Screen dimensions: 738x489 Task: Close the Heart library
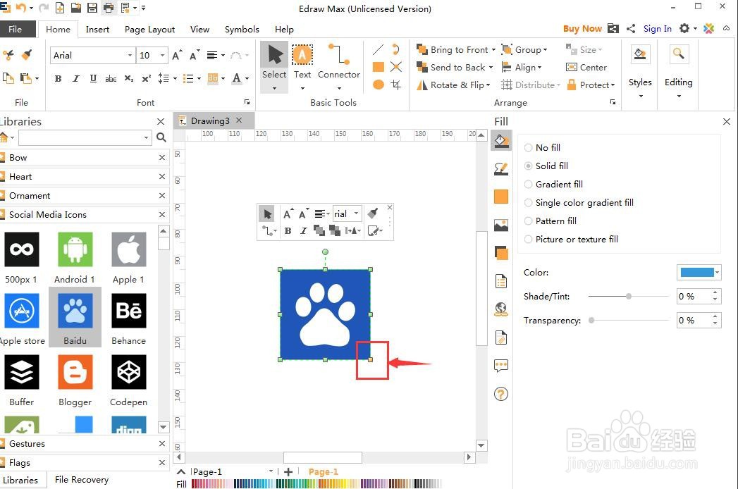[x=162, y=176]
